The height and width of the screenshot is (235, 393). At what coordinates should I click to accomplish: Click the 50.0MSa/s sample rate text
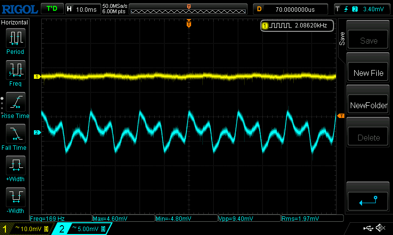click(x=115, y=6)
